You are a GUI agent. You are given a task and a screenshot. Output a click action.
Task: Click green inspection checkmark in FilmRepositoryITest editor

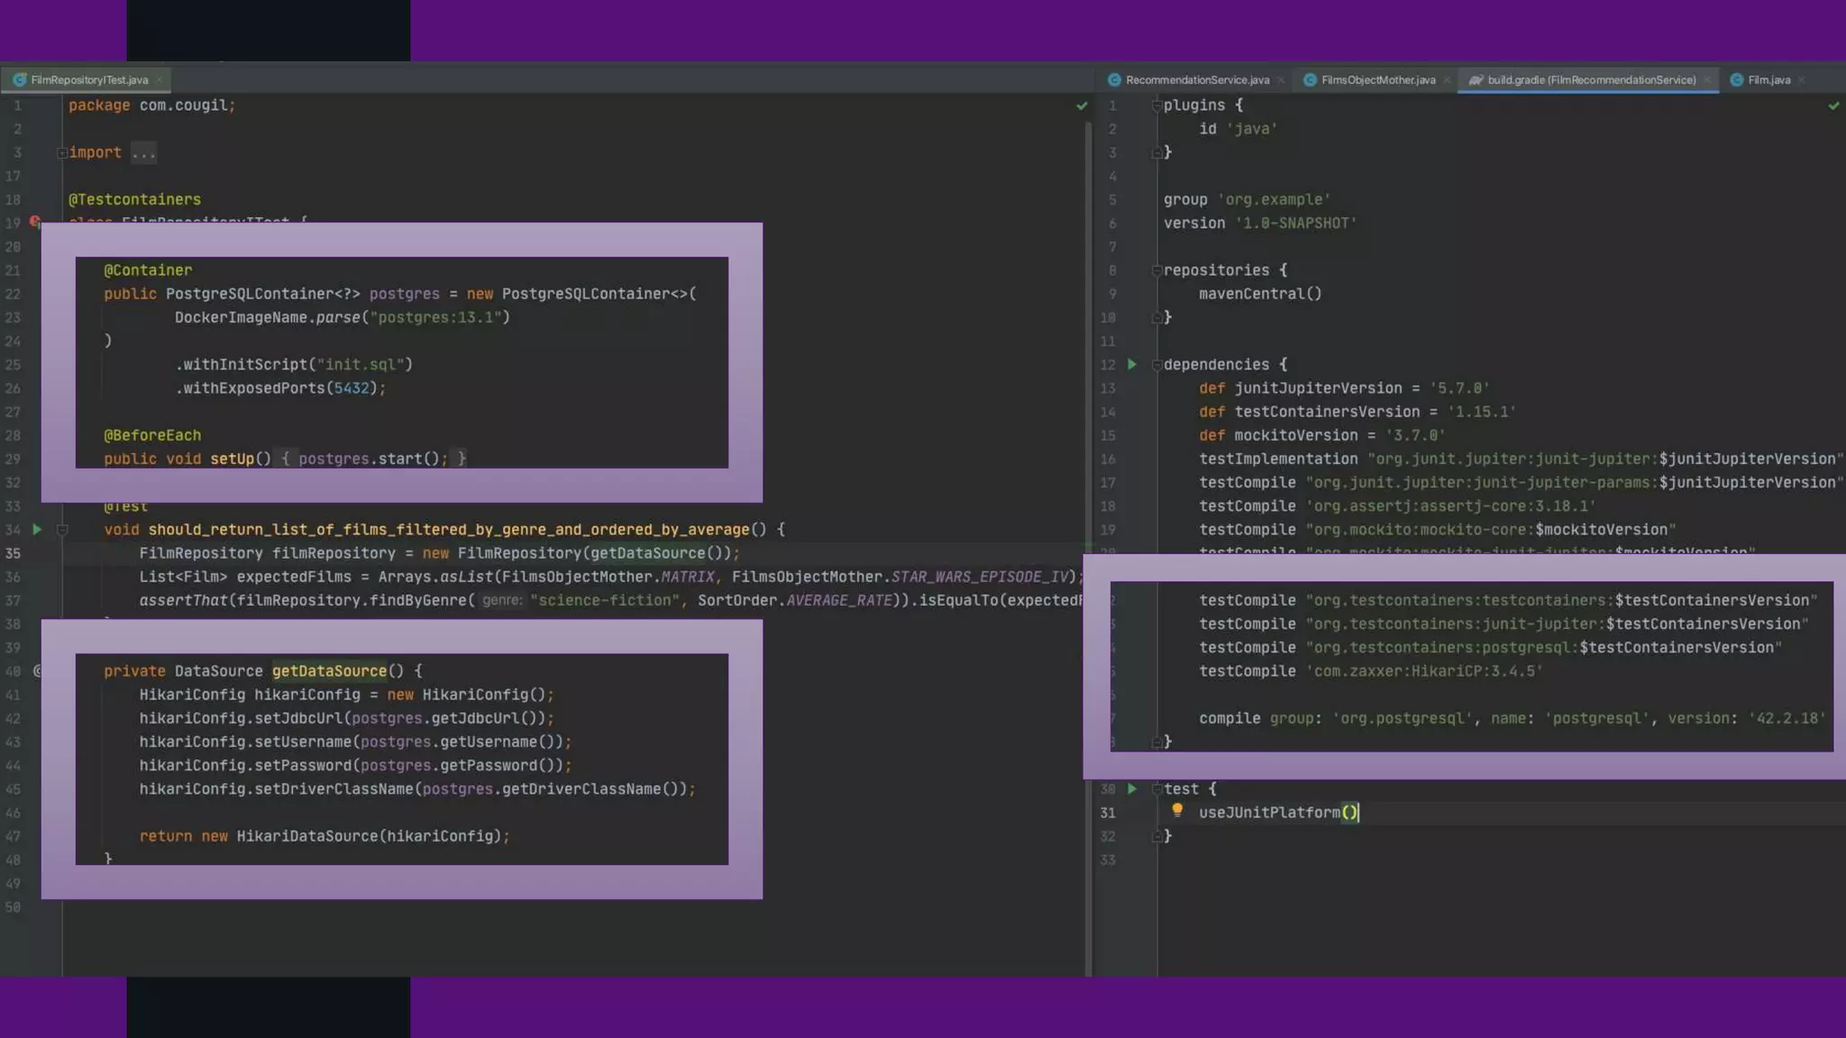click(x=1082, y=106)
